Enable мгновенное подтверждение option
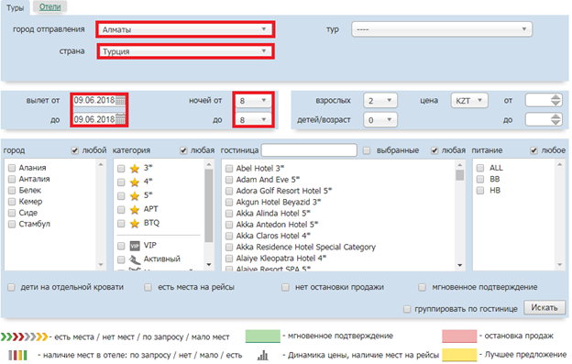Image resolution: width=572 pixels, height=364 pixels. pyautogui.click(x=422, y=287)
